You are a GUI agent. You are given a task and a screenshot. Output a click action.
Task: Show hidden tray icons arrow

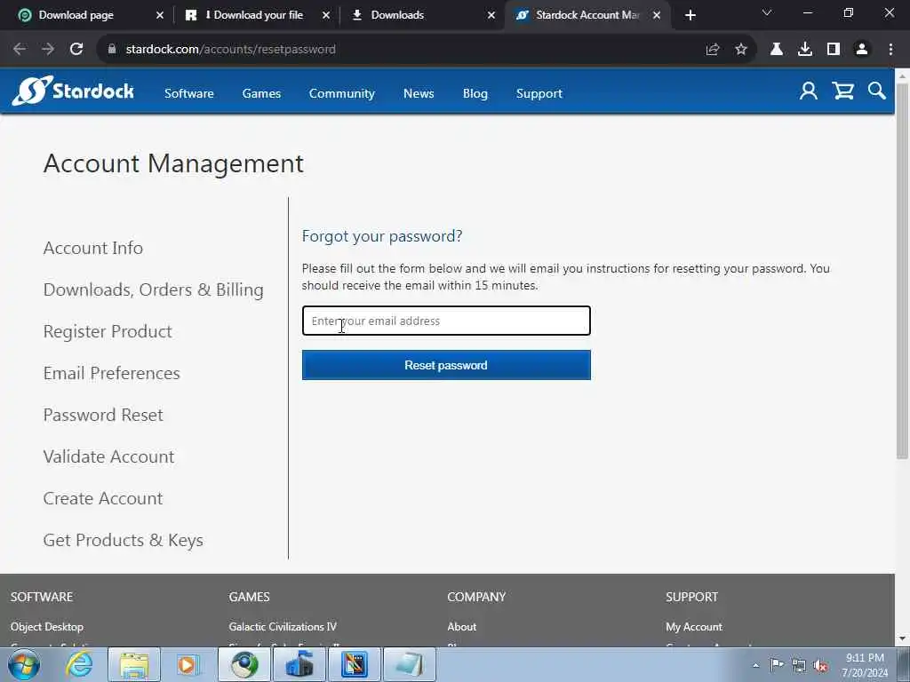tap(755, 666)
